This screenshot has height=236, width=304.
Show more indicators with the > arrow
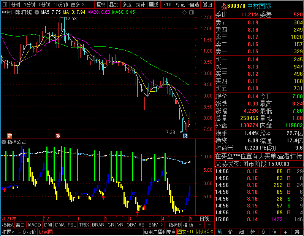click(162, 225)
